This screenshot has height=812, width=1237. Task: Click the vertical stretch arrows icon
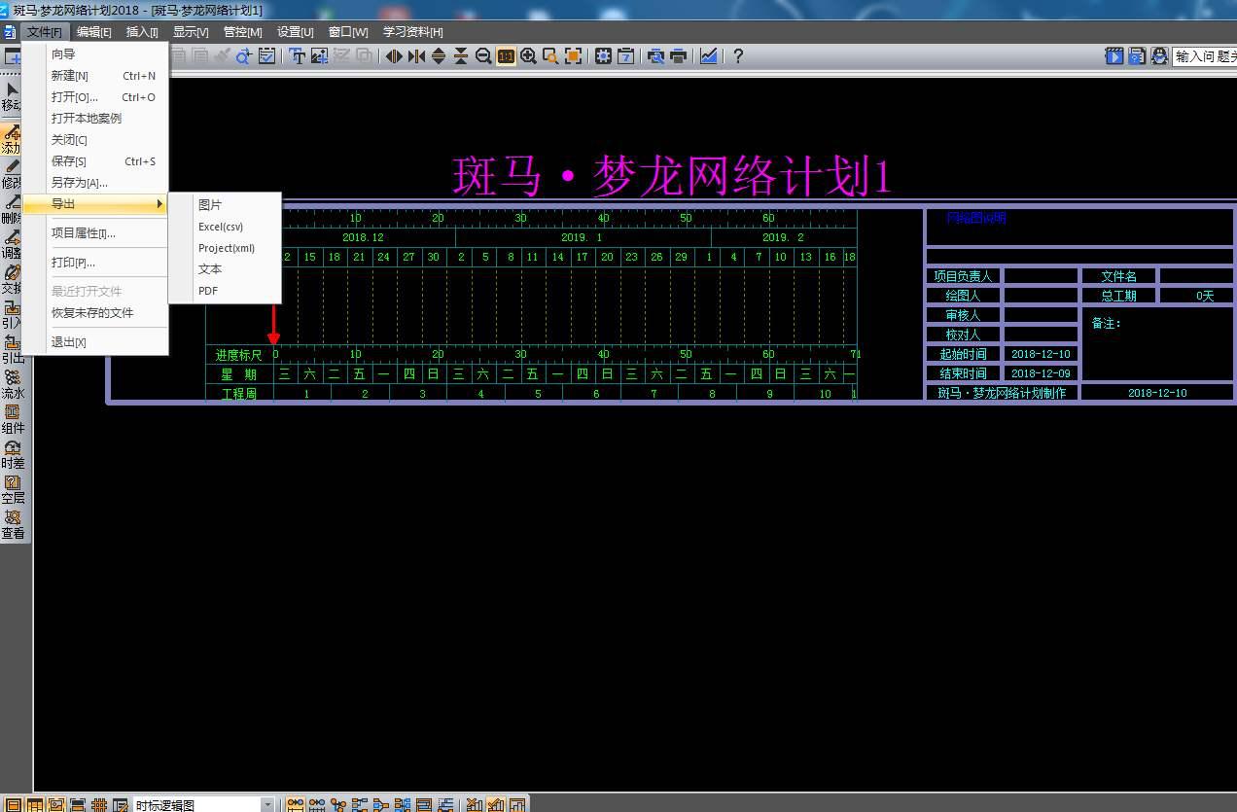[x=439, y=56]
